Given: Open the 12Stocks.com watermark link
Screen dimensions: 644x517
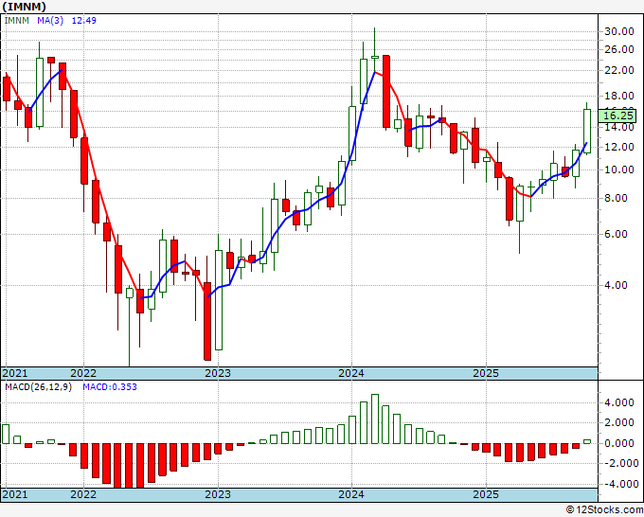Looking at the screenshot, I should click(602, 510).
